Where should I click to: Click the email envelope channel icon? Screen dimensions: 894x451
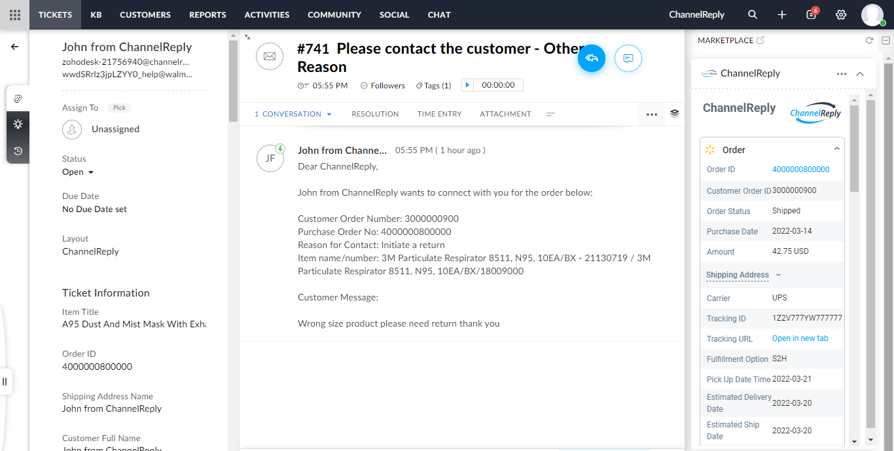(270, 56)
